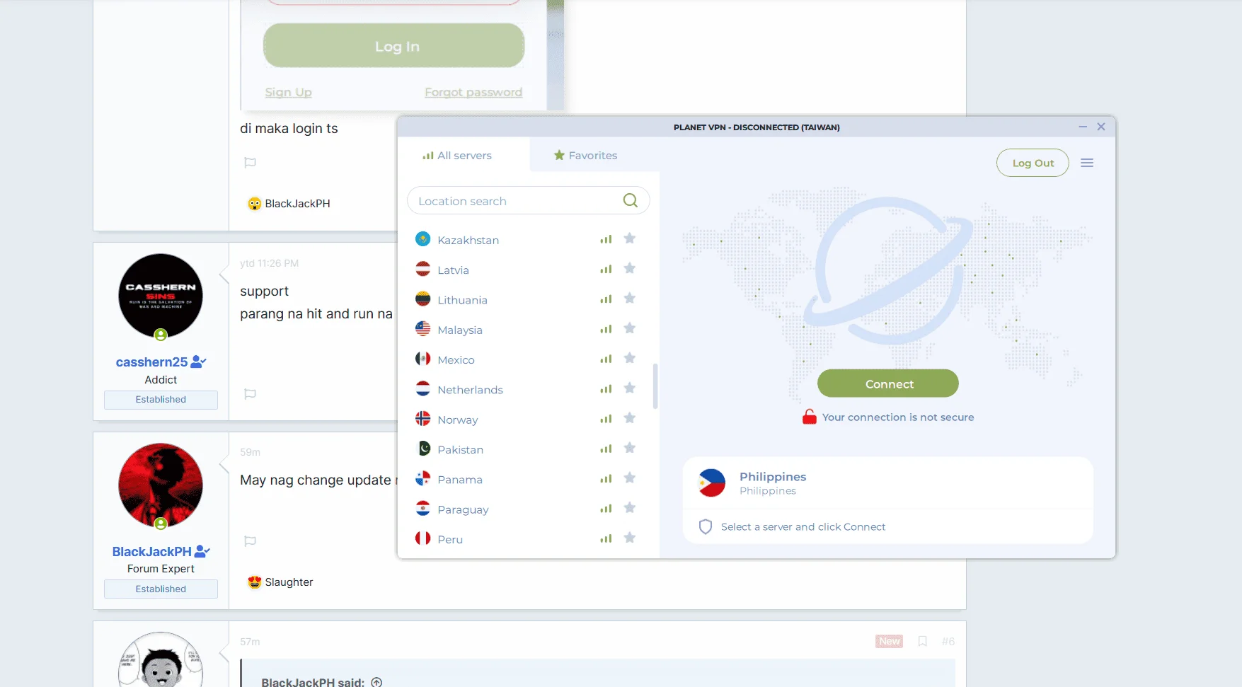Click the location search magnifier icon

(x=630, y=200)
